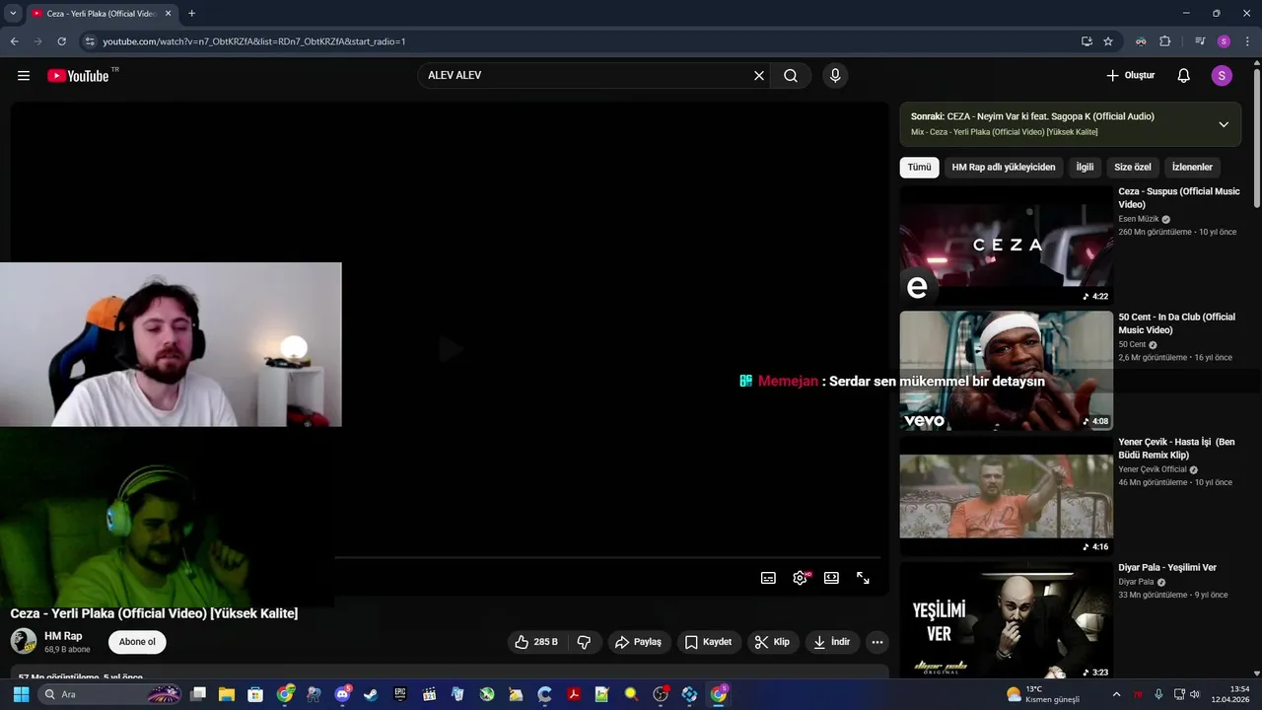Open Chrome extensions puzzle icon
The height and width of the screenshot is (710, 1262).
pos(1164,41)
